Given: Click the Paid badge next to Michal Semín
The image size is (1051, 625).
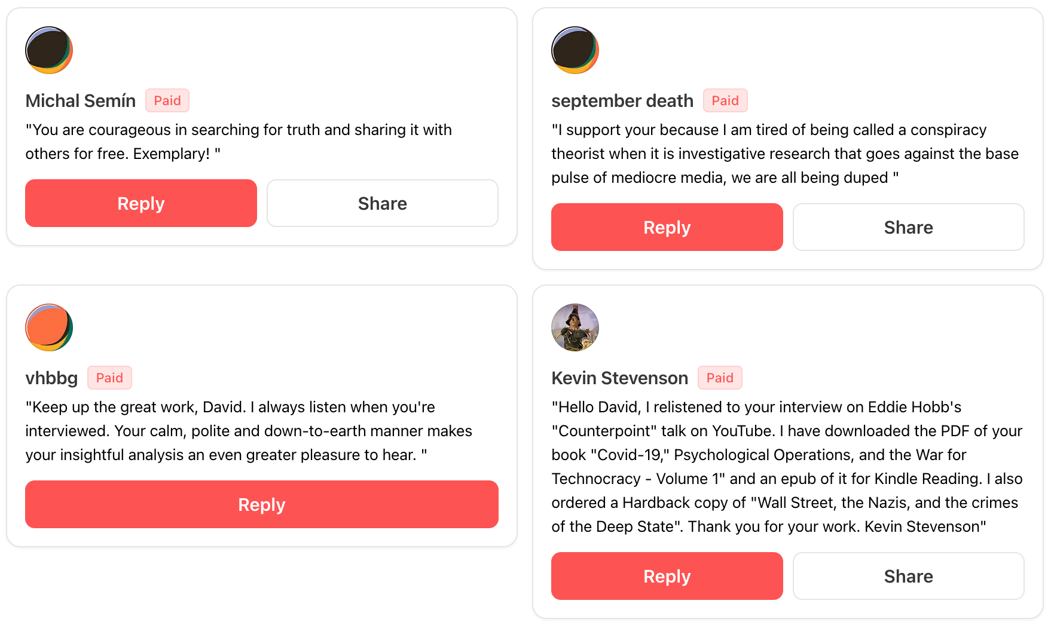Looking at the screenshot, I should pos(167,100).
